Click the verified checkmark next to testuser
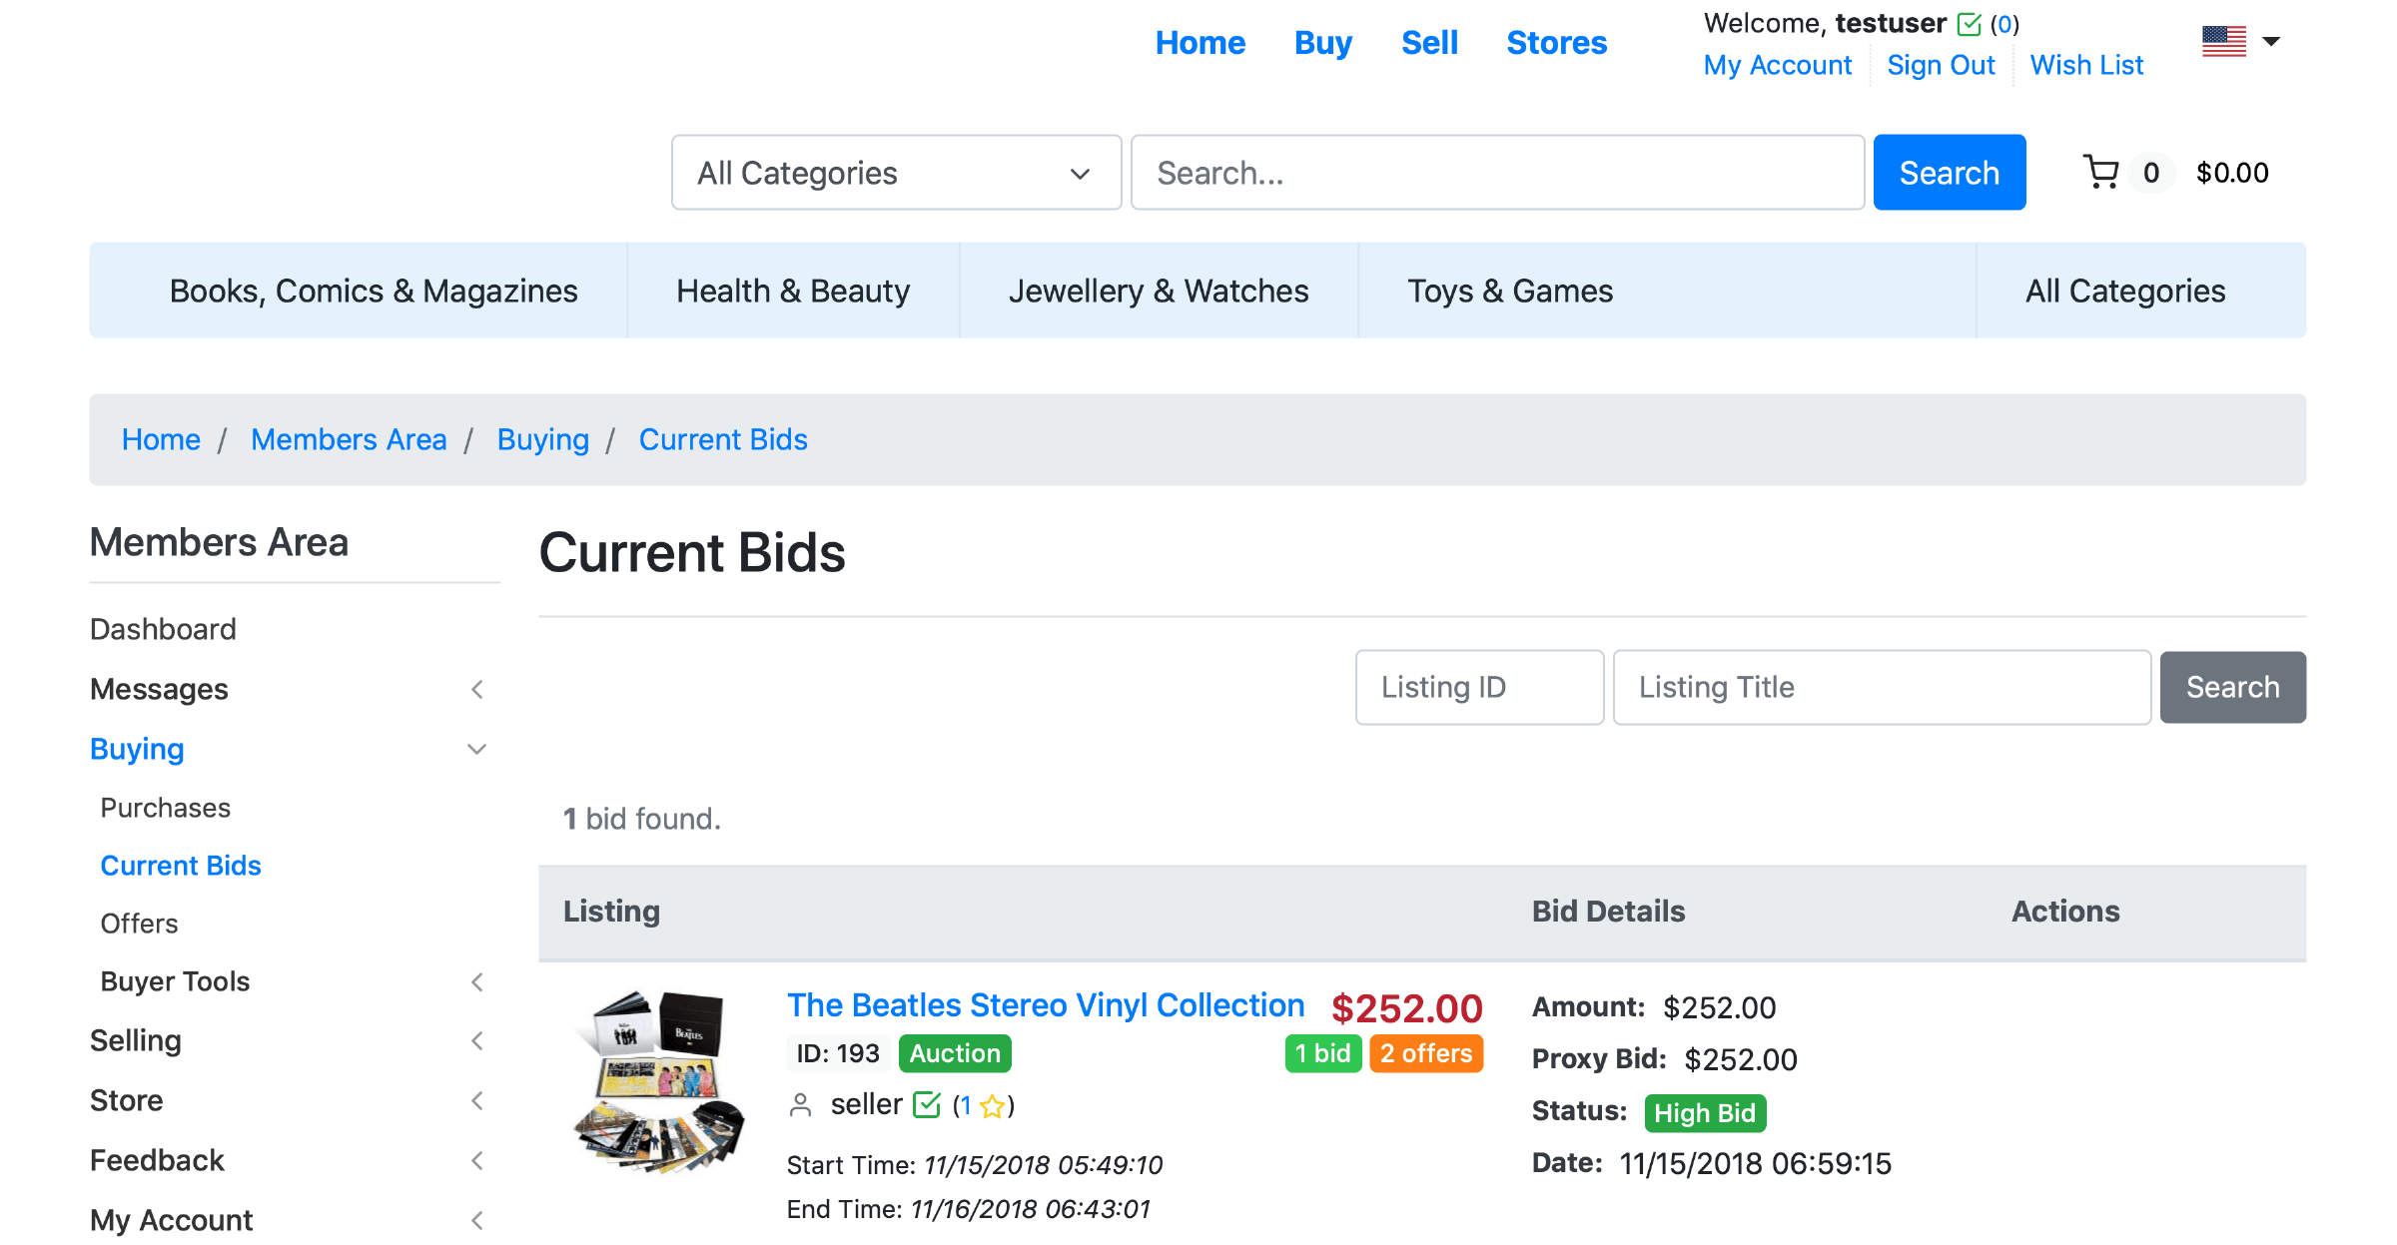Viewport: 2397px width, 1245px height. (1970, 24)
